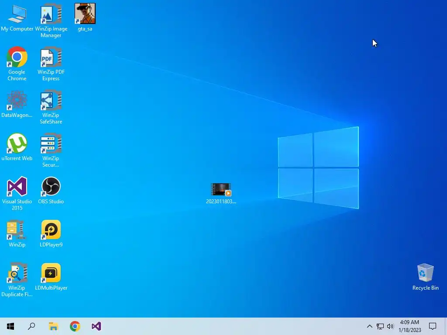
Task: Select the WinZip Image Manager shortcut
Action: [x=51, y=21]
